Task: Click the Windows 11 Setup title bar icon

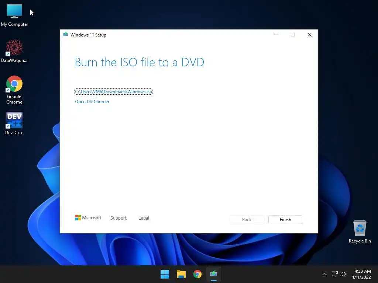Action: [x=66, y=35]
